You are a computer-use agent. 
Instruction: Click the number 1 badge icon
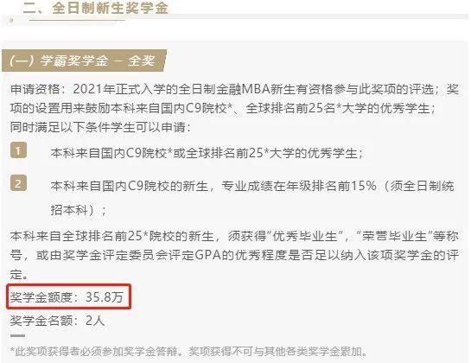click(18, 150)
